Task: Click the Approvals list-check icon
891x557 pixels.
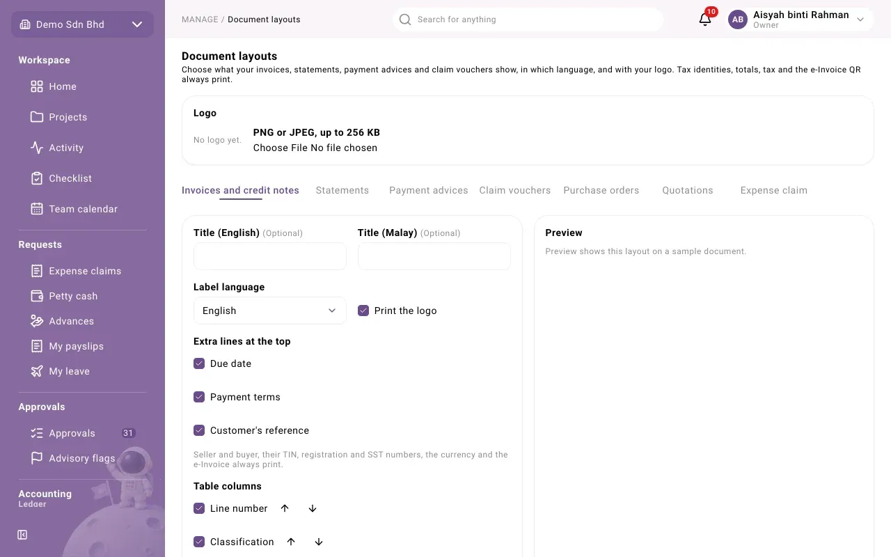Action: pos(37,433)
